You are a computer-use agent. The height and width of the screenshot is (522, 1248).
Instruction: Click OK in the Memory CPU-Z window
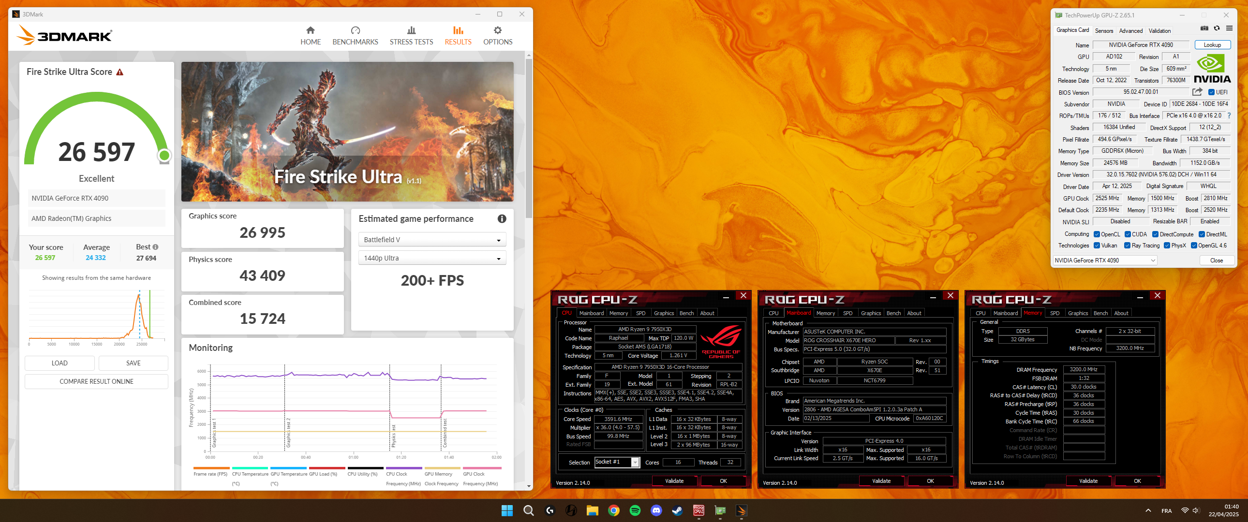click(1137, 481)
